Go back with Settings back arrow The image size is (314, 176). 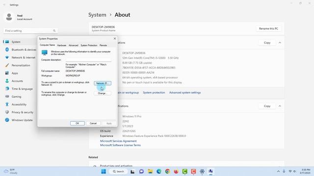[4, 5]
